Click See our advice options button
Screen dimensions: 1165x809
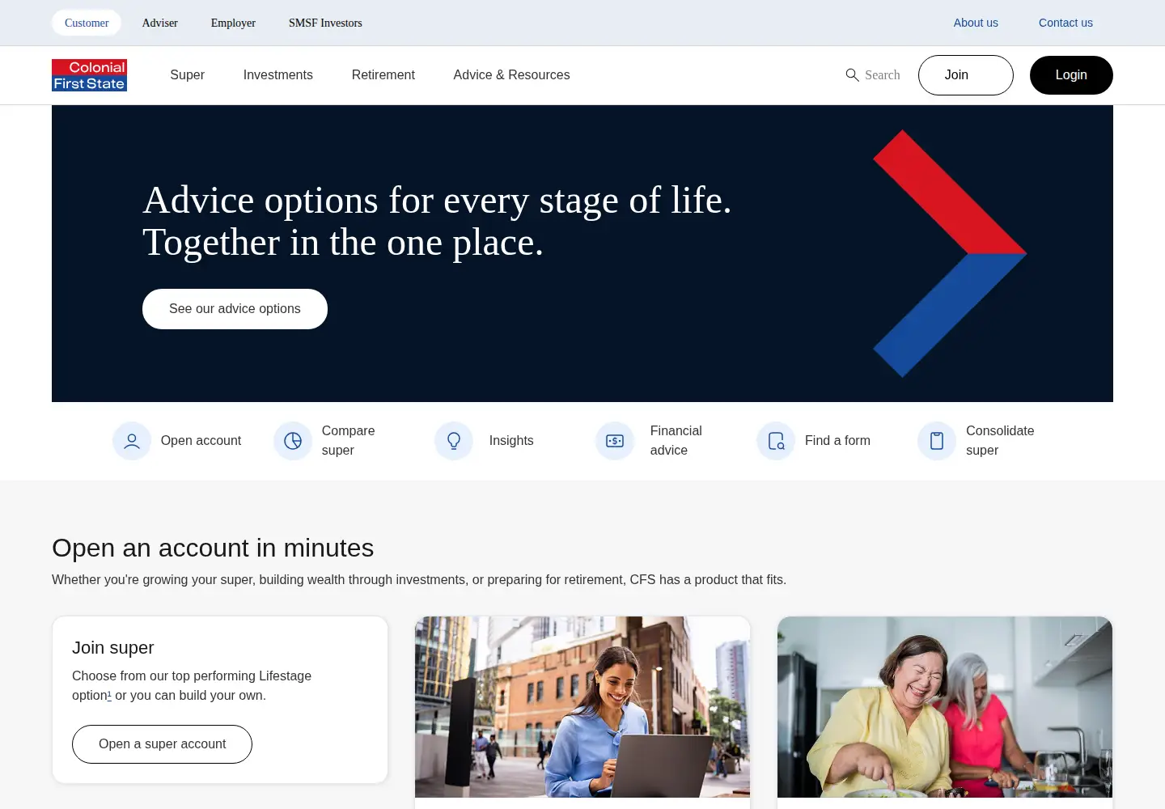[x=235, y=309]
